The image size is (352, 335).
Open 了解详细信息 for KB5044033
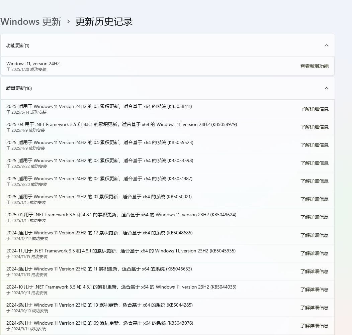314,290
